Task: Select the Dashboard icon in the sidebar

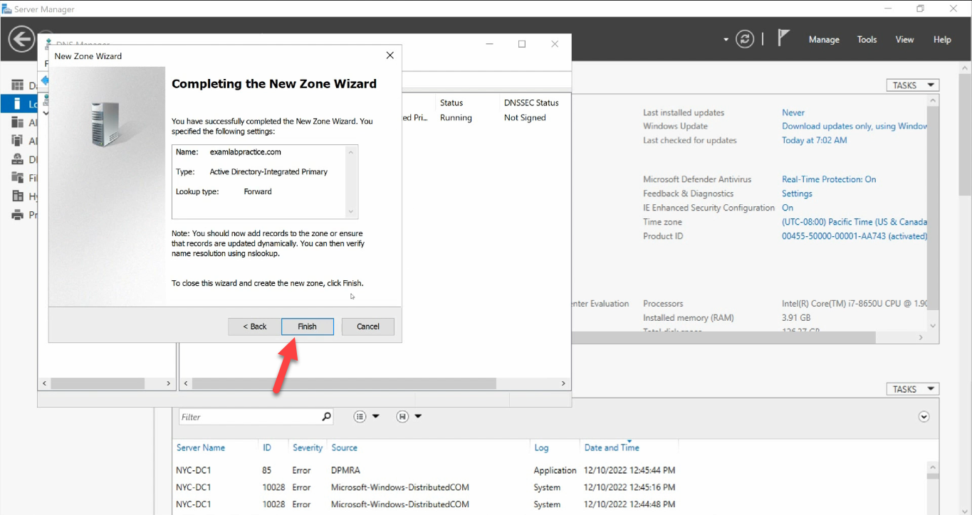Action: pos(16,85)
